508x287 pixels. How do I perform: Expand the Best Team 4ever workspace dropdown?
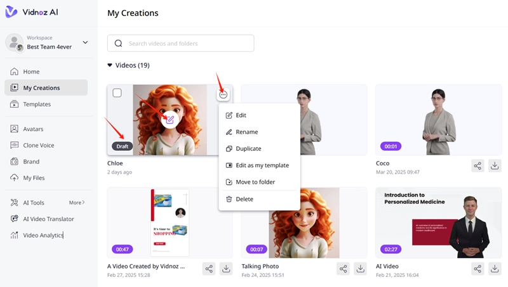(x=85, y=42)
